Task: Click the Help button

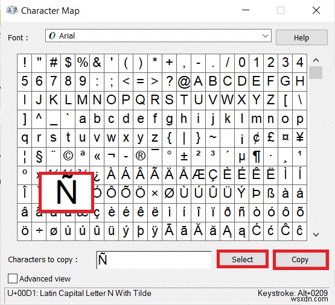Action: (x=301, y=37)
